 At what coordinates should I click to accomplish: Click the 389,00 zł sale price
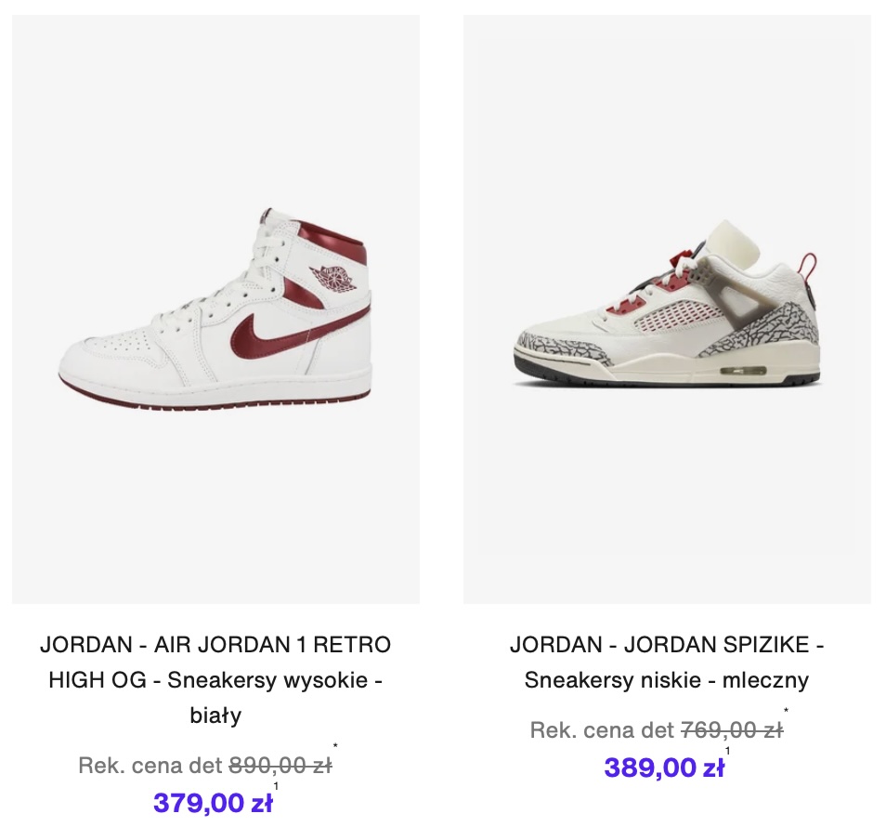(663, 768)
